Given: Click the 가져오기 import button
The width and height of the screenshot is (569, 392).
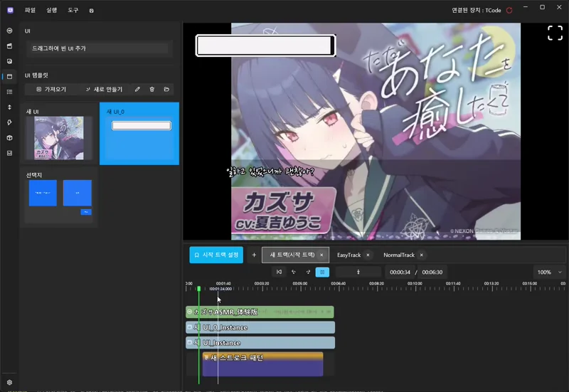Looking at the screenshot, I should pyautogui.click(x=50, y=90).
